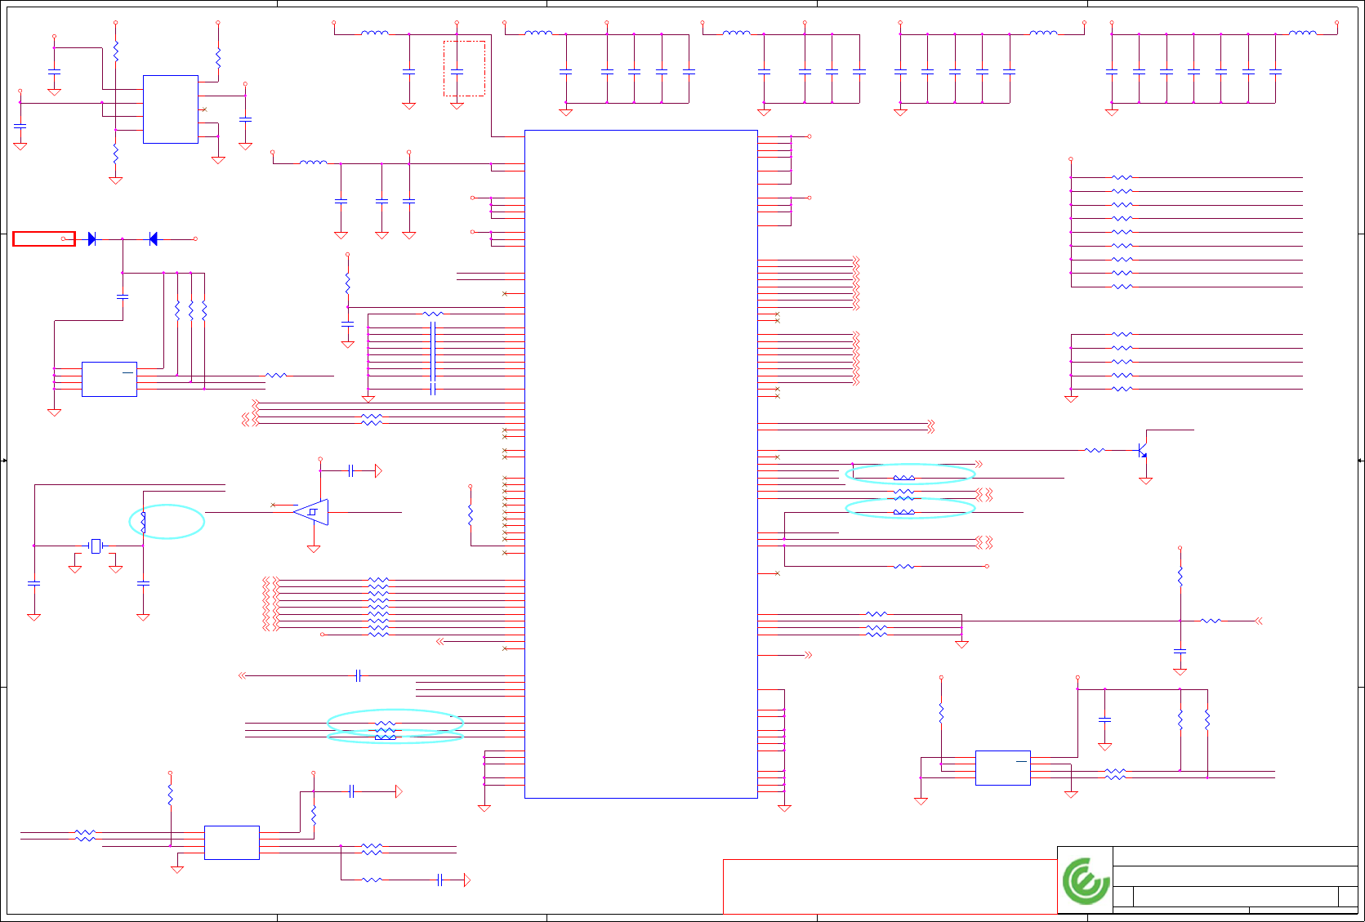Click the empty red-bordered box beside the logo
1365x922 pixels.
(x=890, y=886)
